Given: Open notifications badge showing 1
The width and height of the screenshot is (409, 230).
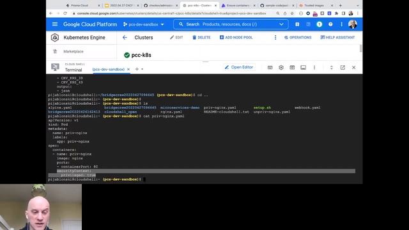Looking at the screenshot, I should point(320,24).
